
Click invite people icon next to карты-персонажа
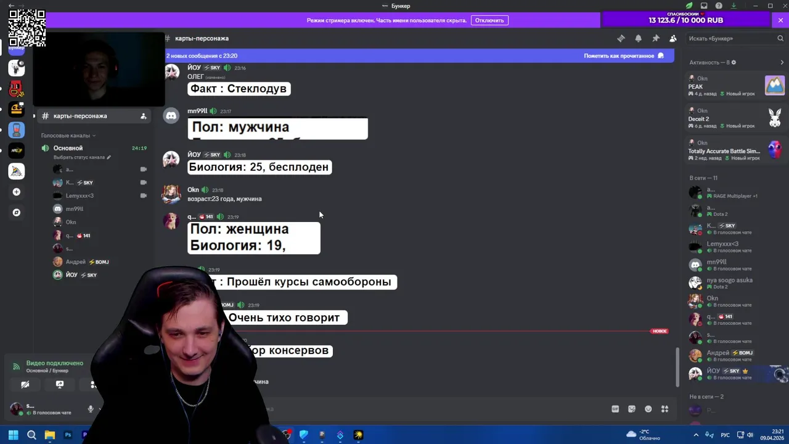143,116
